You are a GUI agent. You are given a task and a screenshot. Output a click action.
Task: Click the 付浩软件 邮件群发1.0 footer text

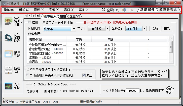(60, 91)
